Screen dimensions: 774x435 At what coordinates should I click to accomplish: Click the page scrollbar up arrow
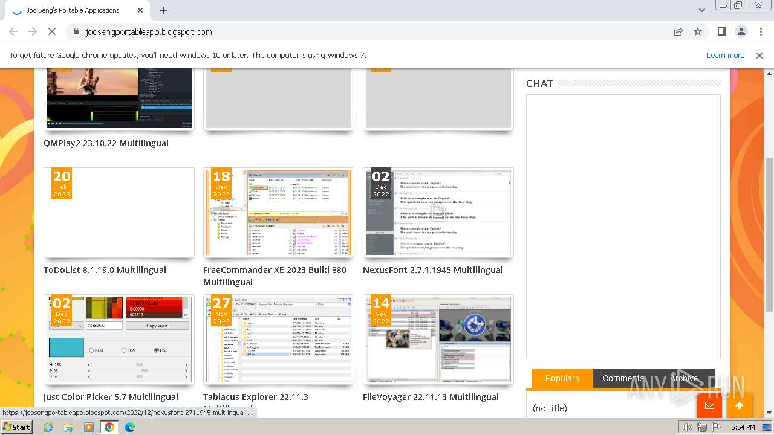click(x=769, y=74)
